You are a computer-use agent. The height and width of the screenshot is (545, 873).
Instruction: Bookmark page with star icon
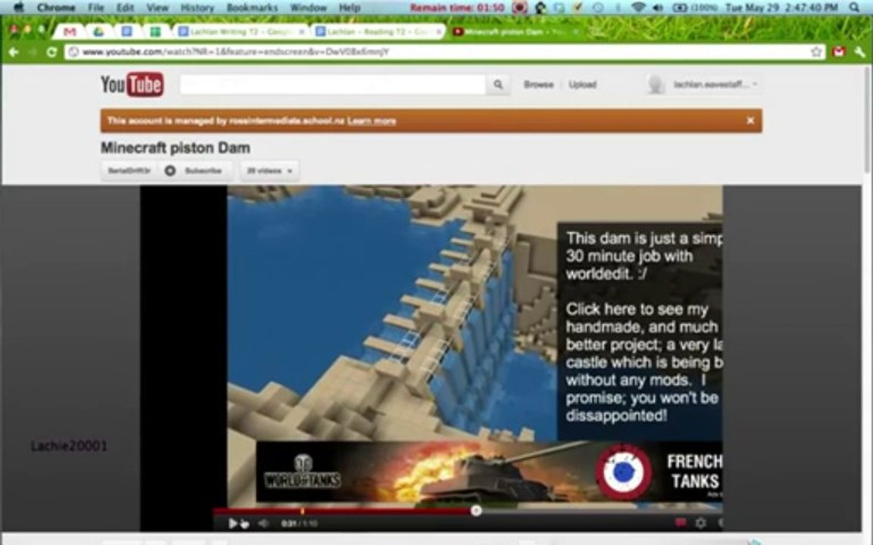[x=816, y=51]
